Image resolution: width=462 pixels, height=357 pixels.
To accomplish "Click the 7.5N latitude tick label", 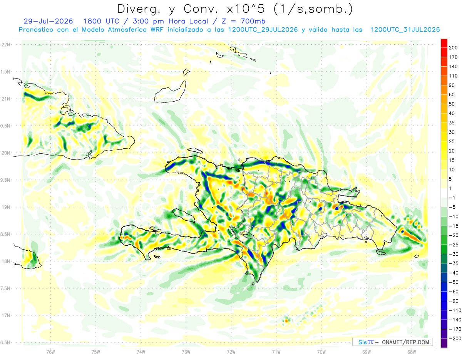I will [x=5, y=288].
